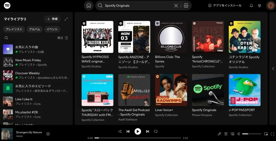Screen dimensions: 276x141
Task: Select the アルバム filter chip
Action: click(35, 29)
